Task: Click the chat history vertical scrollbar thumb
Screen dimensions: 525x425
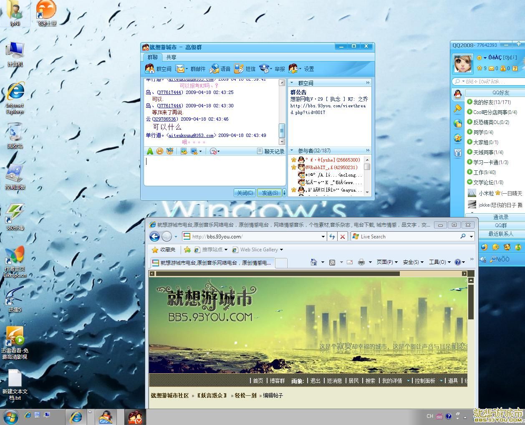Action: point(282,130)
